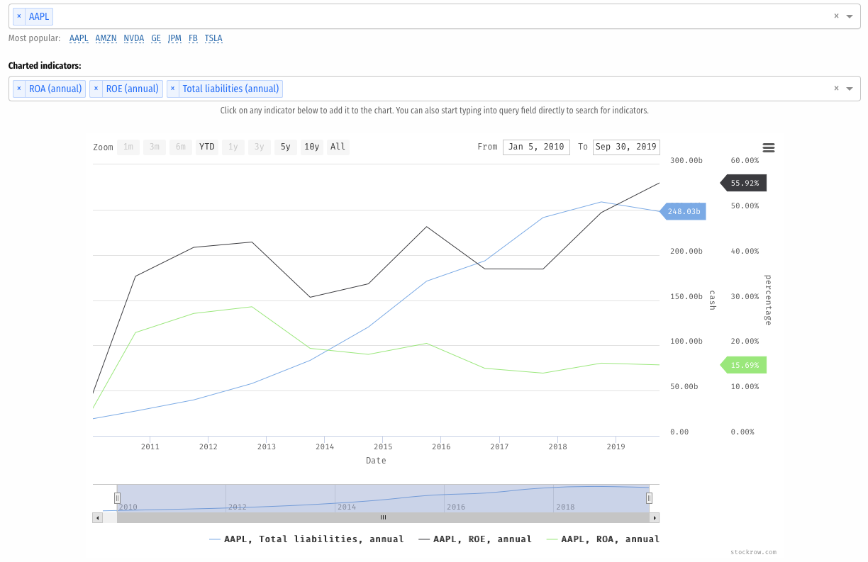868x562 pixels.
Task: Set zoom to 3y
Action: pyautogui.click(x=260, y=147)
